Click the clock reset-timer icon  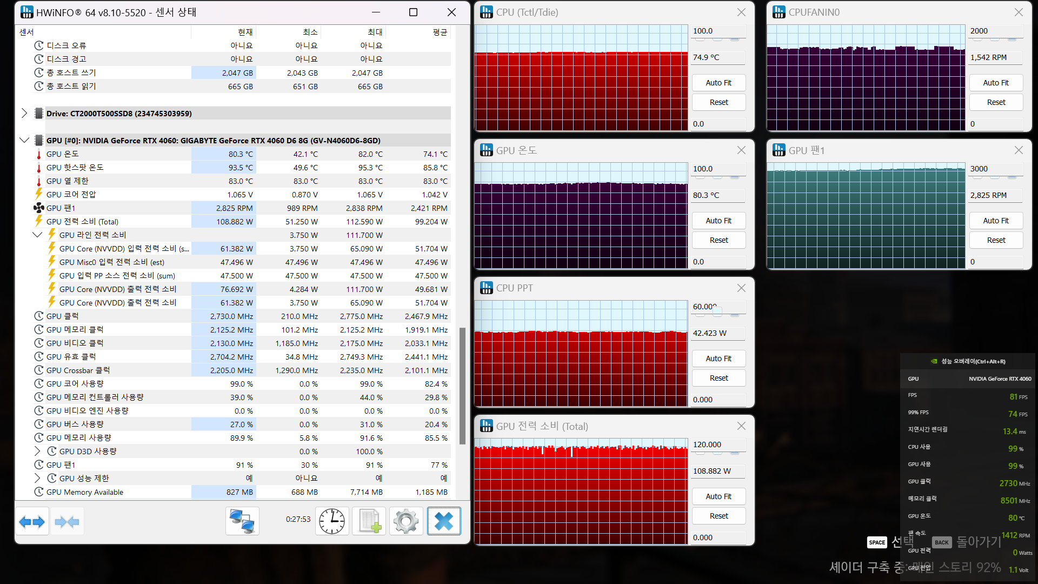click(x=332, y=522)
